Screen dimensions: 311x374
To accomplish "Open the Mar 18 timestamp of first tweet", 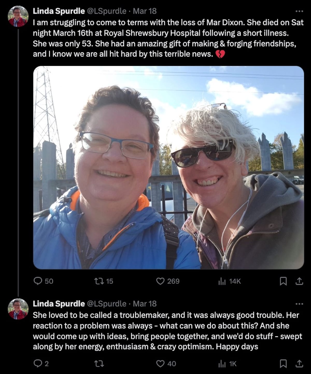I will point(145,11).
